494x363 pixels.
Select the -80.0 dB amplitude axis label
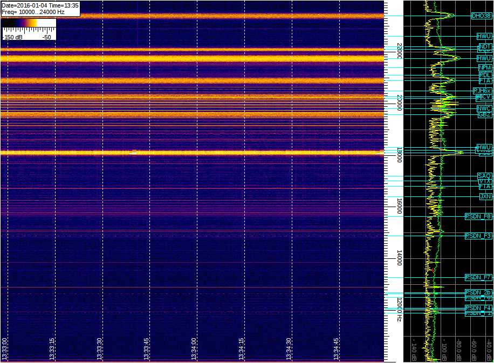[459, 350]
